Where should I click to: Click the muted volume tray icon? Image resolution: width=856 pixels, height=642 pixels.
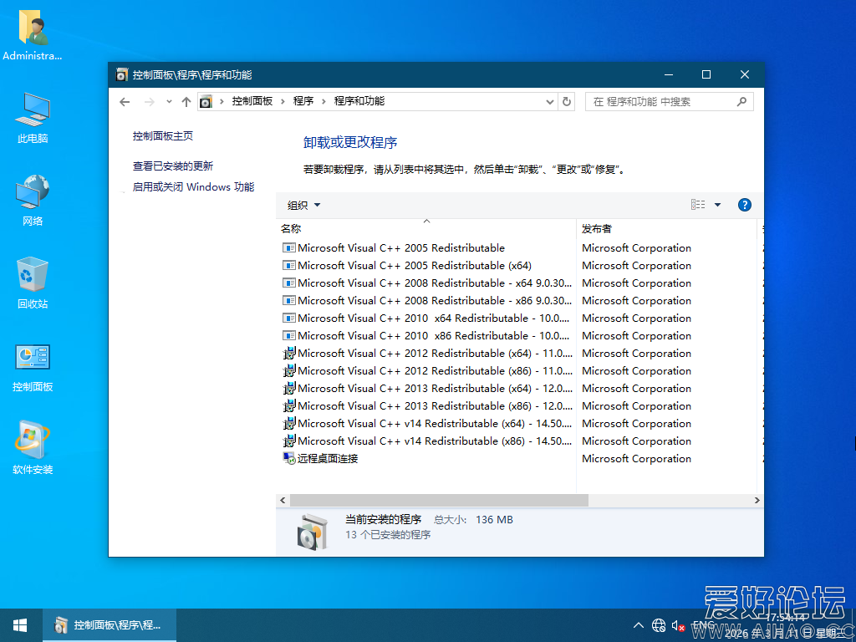(x=678, y=625)
